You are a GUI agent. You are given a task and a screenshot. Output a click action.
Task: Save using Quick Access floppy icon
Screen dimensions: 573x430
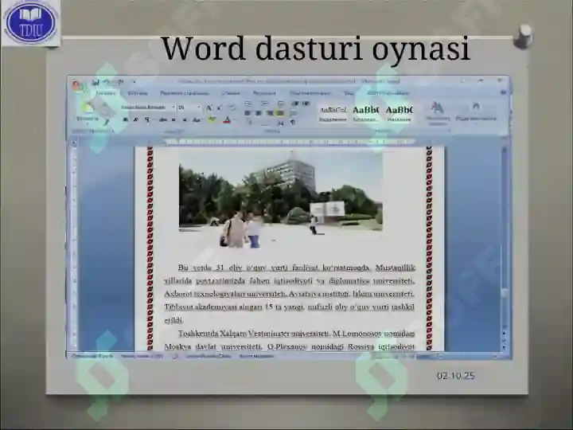[95, 82]
